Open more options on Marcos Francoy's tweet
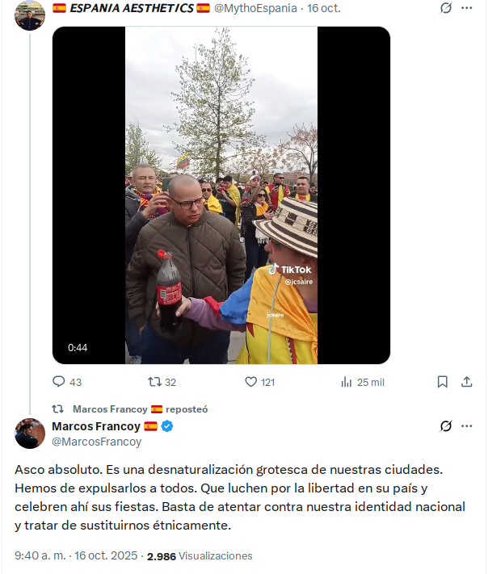This screenshot has height=574, width=488. point(467,426)
